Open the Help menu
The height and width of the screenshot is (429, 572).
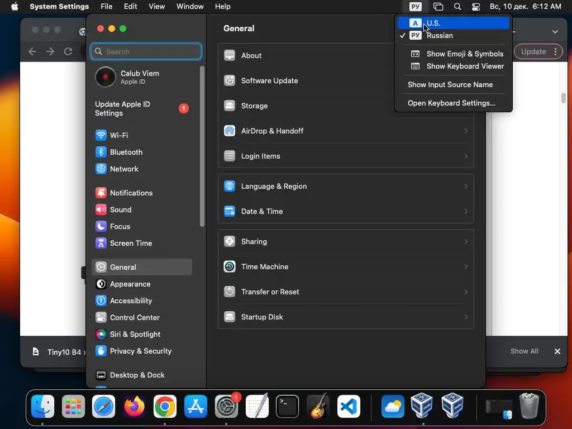[222, 7]
